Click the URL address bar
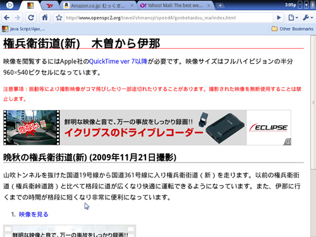Screen dimensions: 316x237 (169, 18)
